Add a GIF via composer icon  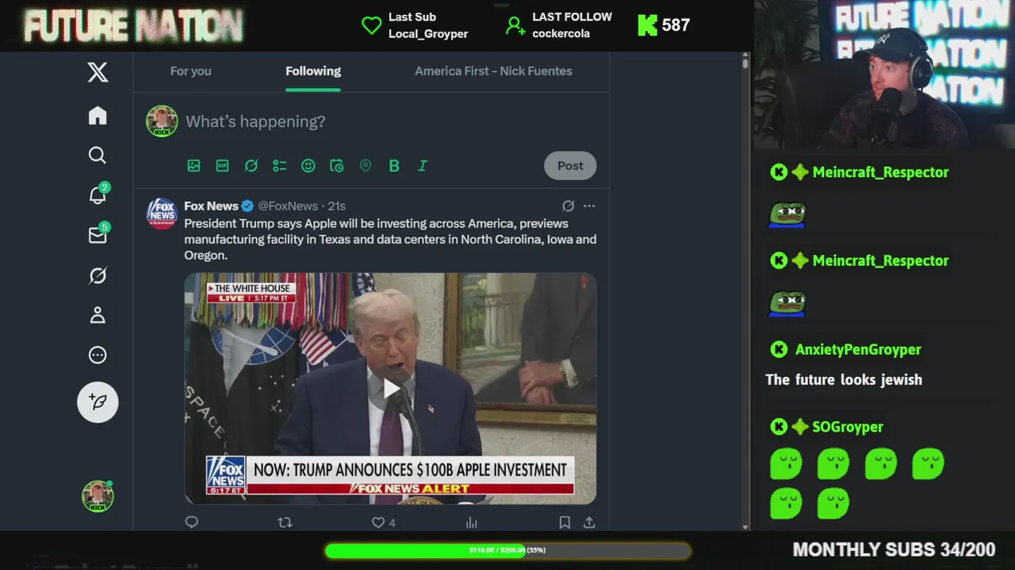tap(222, 165)
